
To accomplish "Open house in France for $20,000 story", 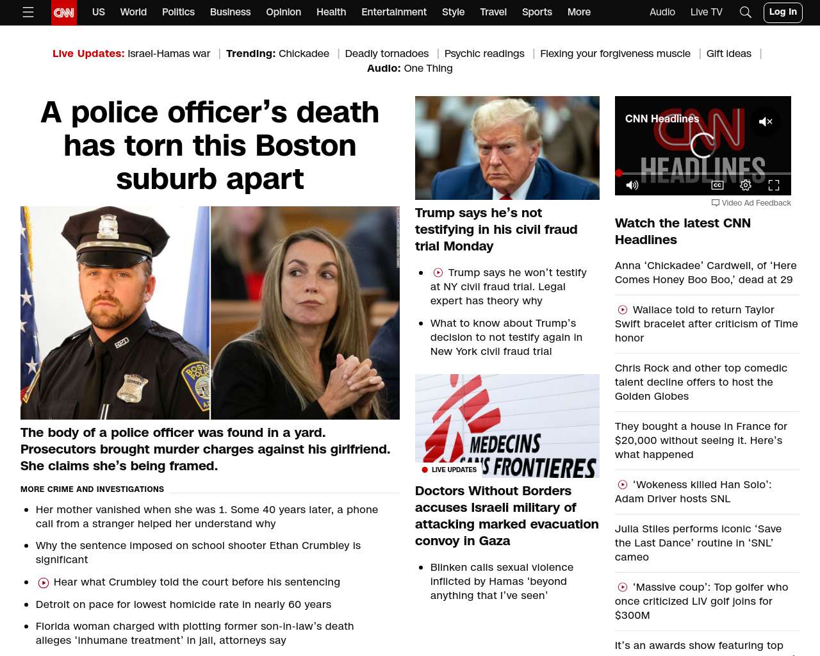I will [701, 441].
